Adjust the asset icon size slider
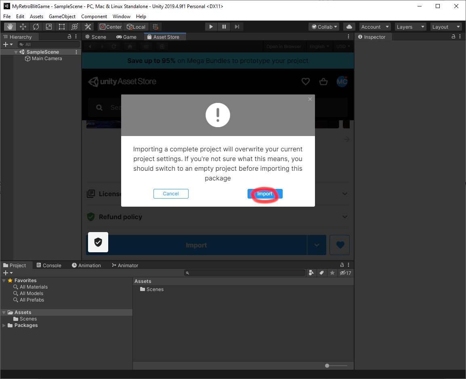The width and height of the screenshot is (466, 379). (336, 366)
